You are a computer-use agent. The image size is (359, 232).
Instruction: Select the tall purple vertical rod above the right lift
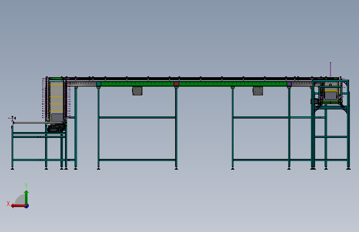[x=330, y=70]
